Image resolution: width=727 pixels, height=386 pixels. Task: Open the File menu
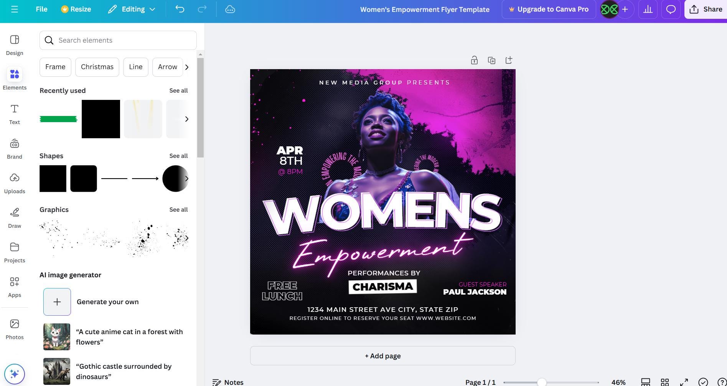click(x=41, y=9)
